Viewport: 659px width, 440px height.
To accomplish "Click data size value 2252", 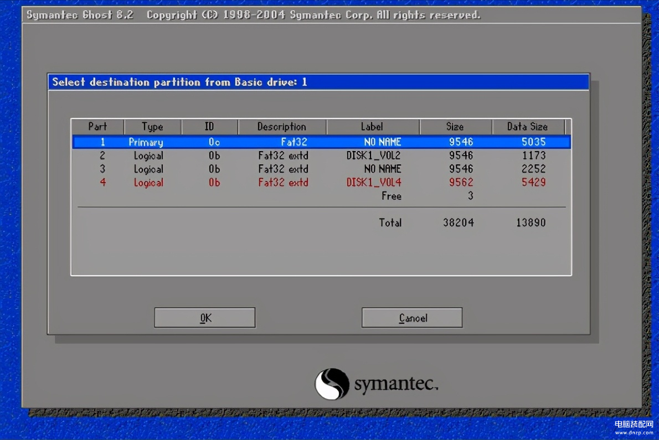I will coord(534,169).
